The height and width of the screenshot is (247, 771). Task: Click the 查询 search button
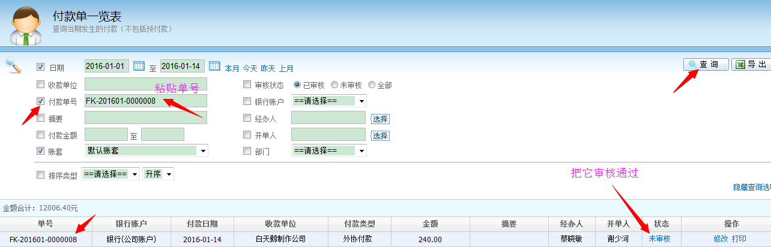(x=706, y=65)
